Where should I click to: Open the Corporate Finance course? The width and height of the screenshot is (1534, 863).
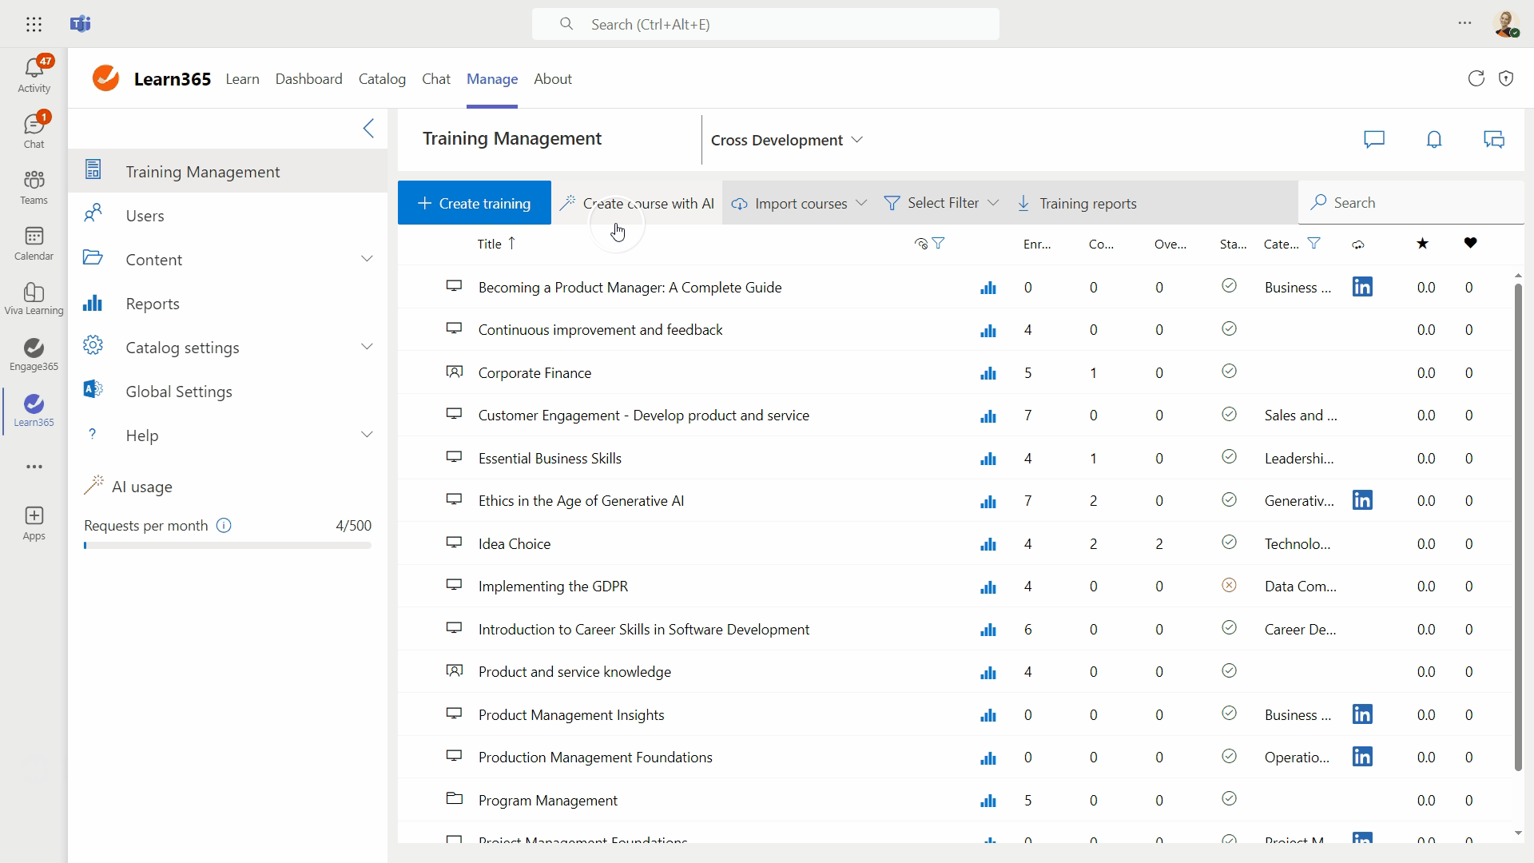click(535, 373)
